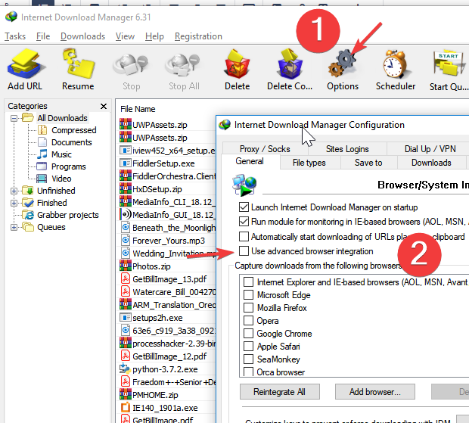This screenshot has height=423, width=469.
Task: Select Watercare_Bill file row
Action: tap(167, 291)
